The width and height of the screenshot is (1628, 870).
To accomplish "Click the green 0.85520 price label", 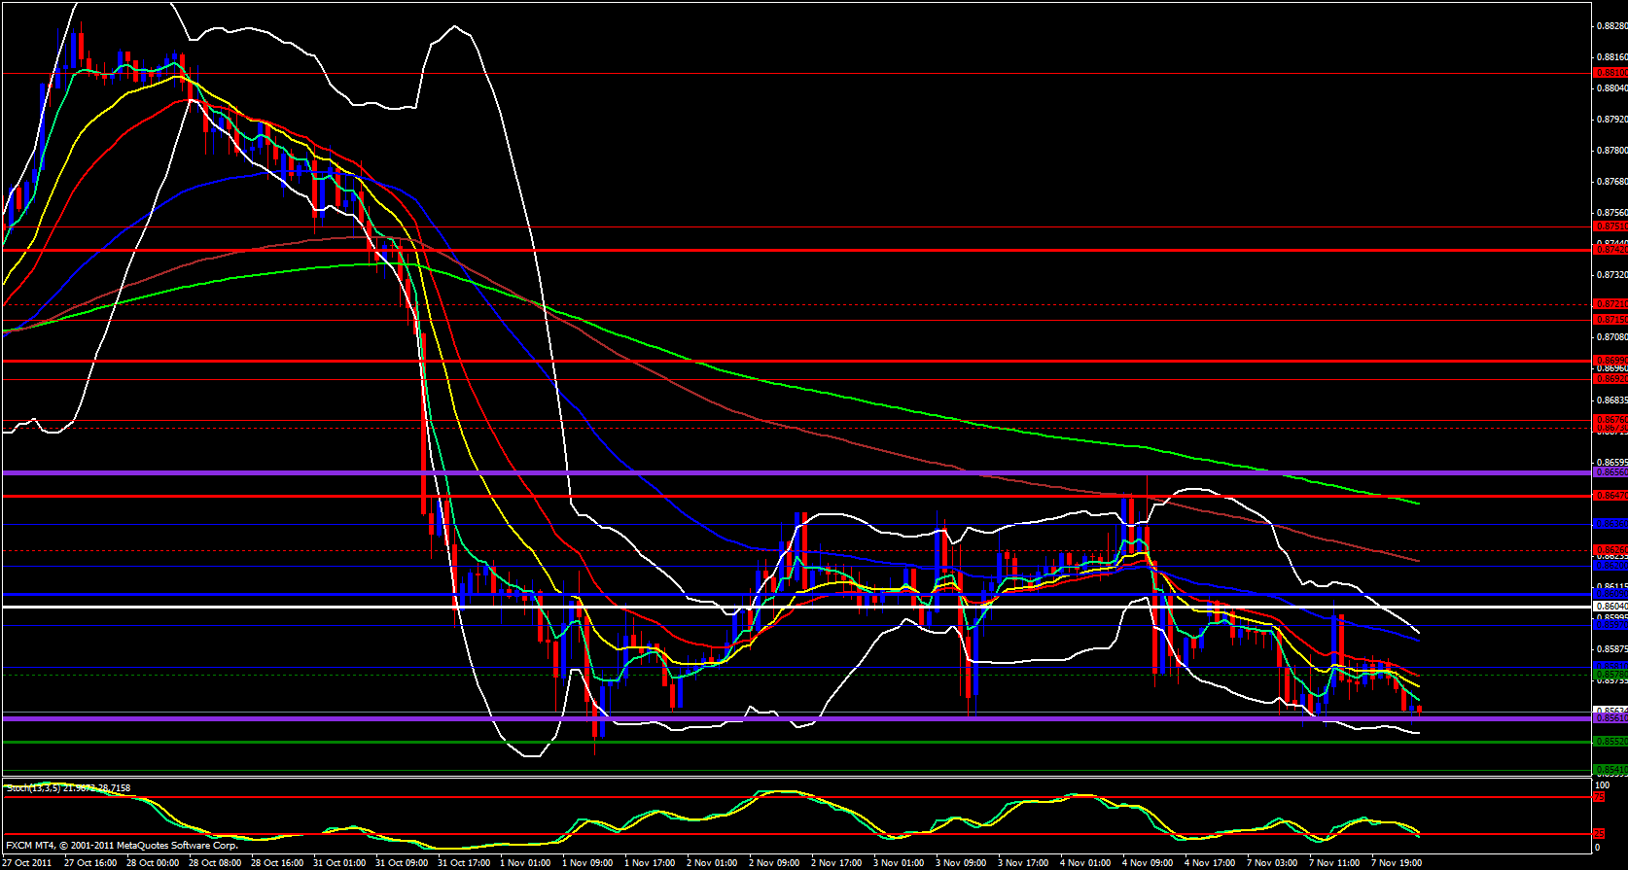I will [1610, 742].
